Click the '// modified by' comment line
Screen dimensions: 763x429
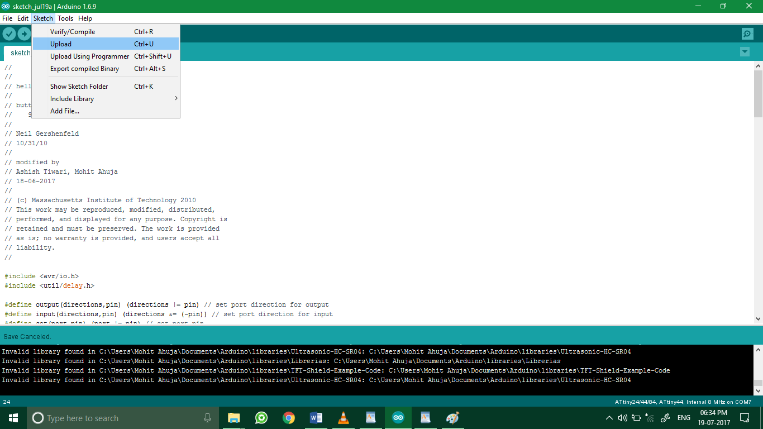click(x=32, y=163)
